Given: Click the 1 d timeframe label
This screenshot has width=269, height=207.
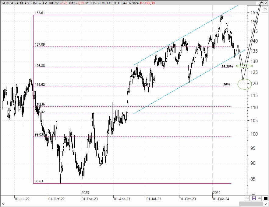Looking at the screenshot, I should (45, 3).
